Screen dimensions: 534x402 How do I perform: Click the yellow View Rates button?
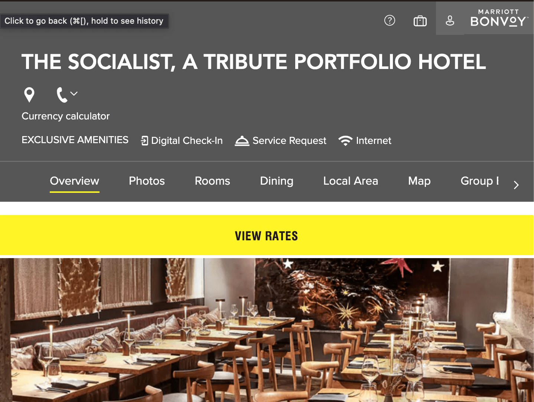(x=267, y=235)
